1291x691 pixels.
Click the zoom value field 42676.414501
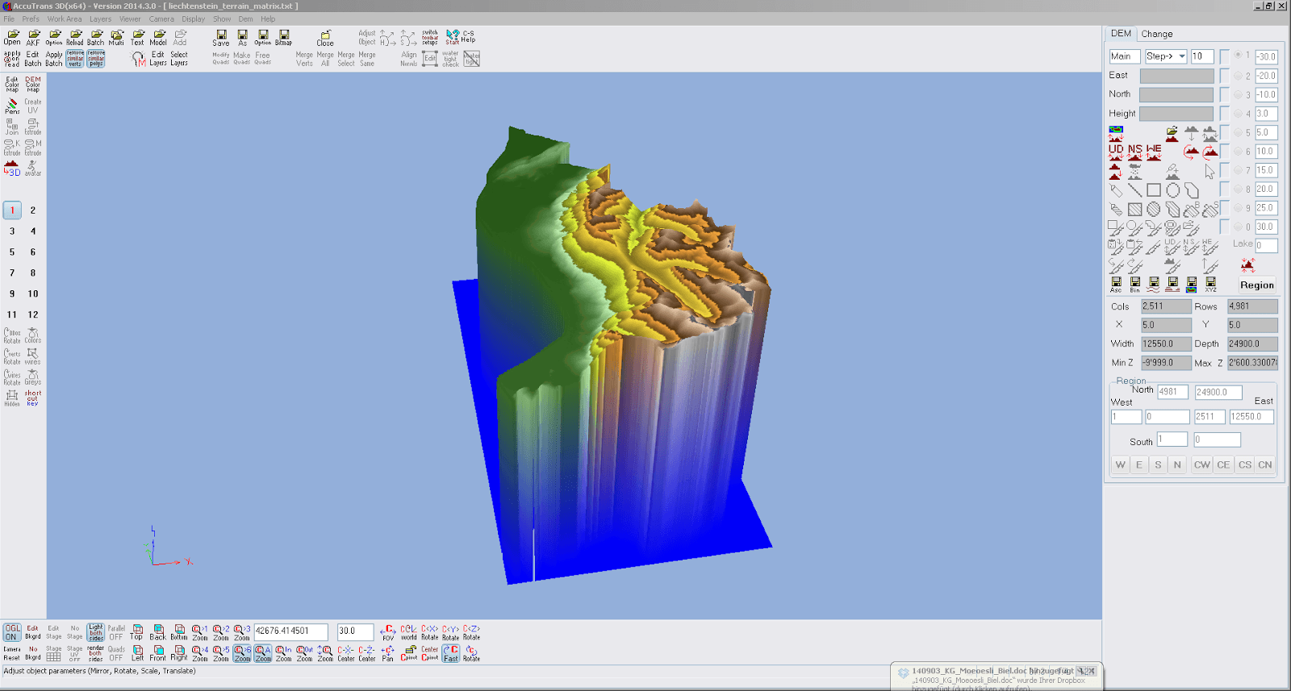291,631
